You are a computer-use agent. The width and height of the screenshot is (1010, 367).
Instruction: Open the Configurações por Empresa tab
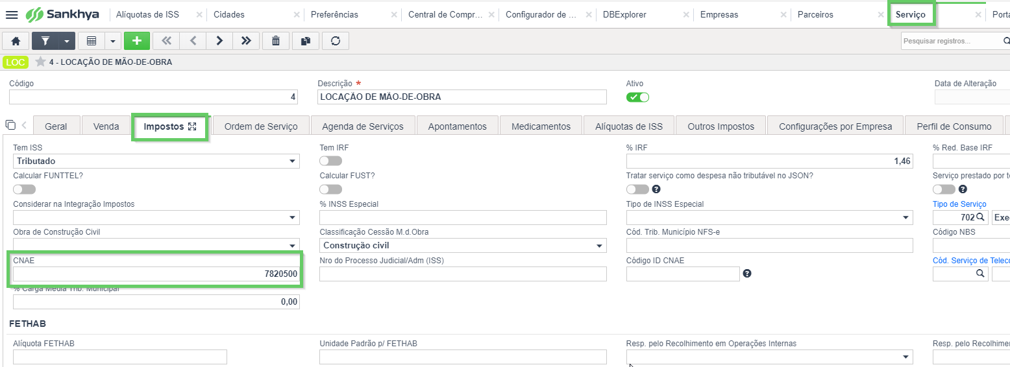click(x=835, y=126)
